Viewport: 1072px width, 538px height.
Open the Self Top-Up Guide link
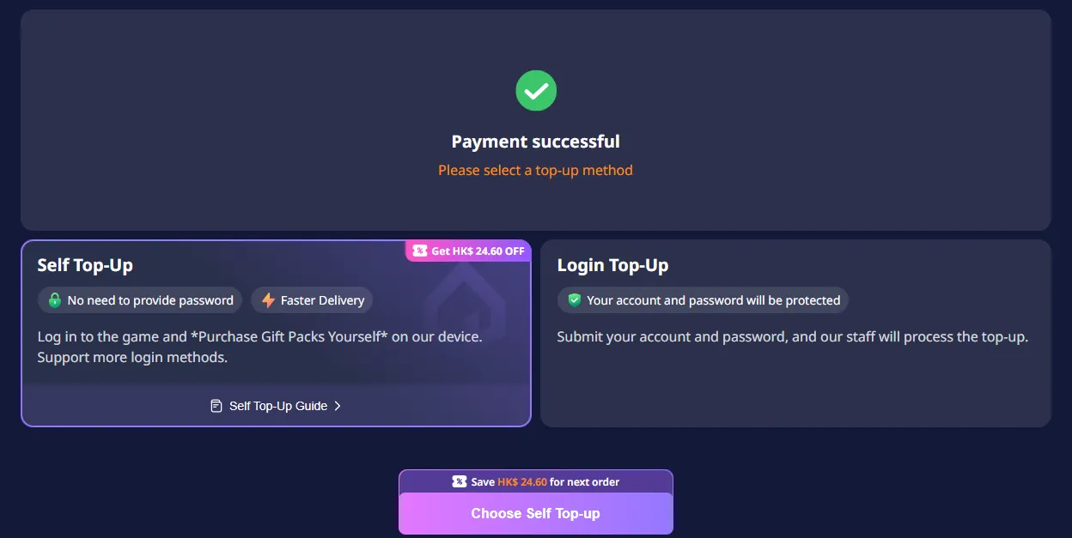pos(277,406)
